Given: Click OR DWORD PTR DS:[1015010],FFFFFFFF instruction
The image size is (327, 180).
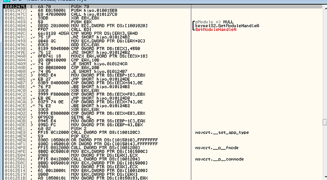Looking at the screenshot, I should (x=114, y=140).
